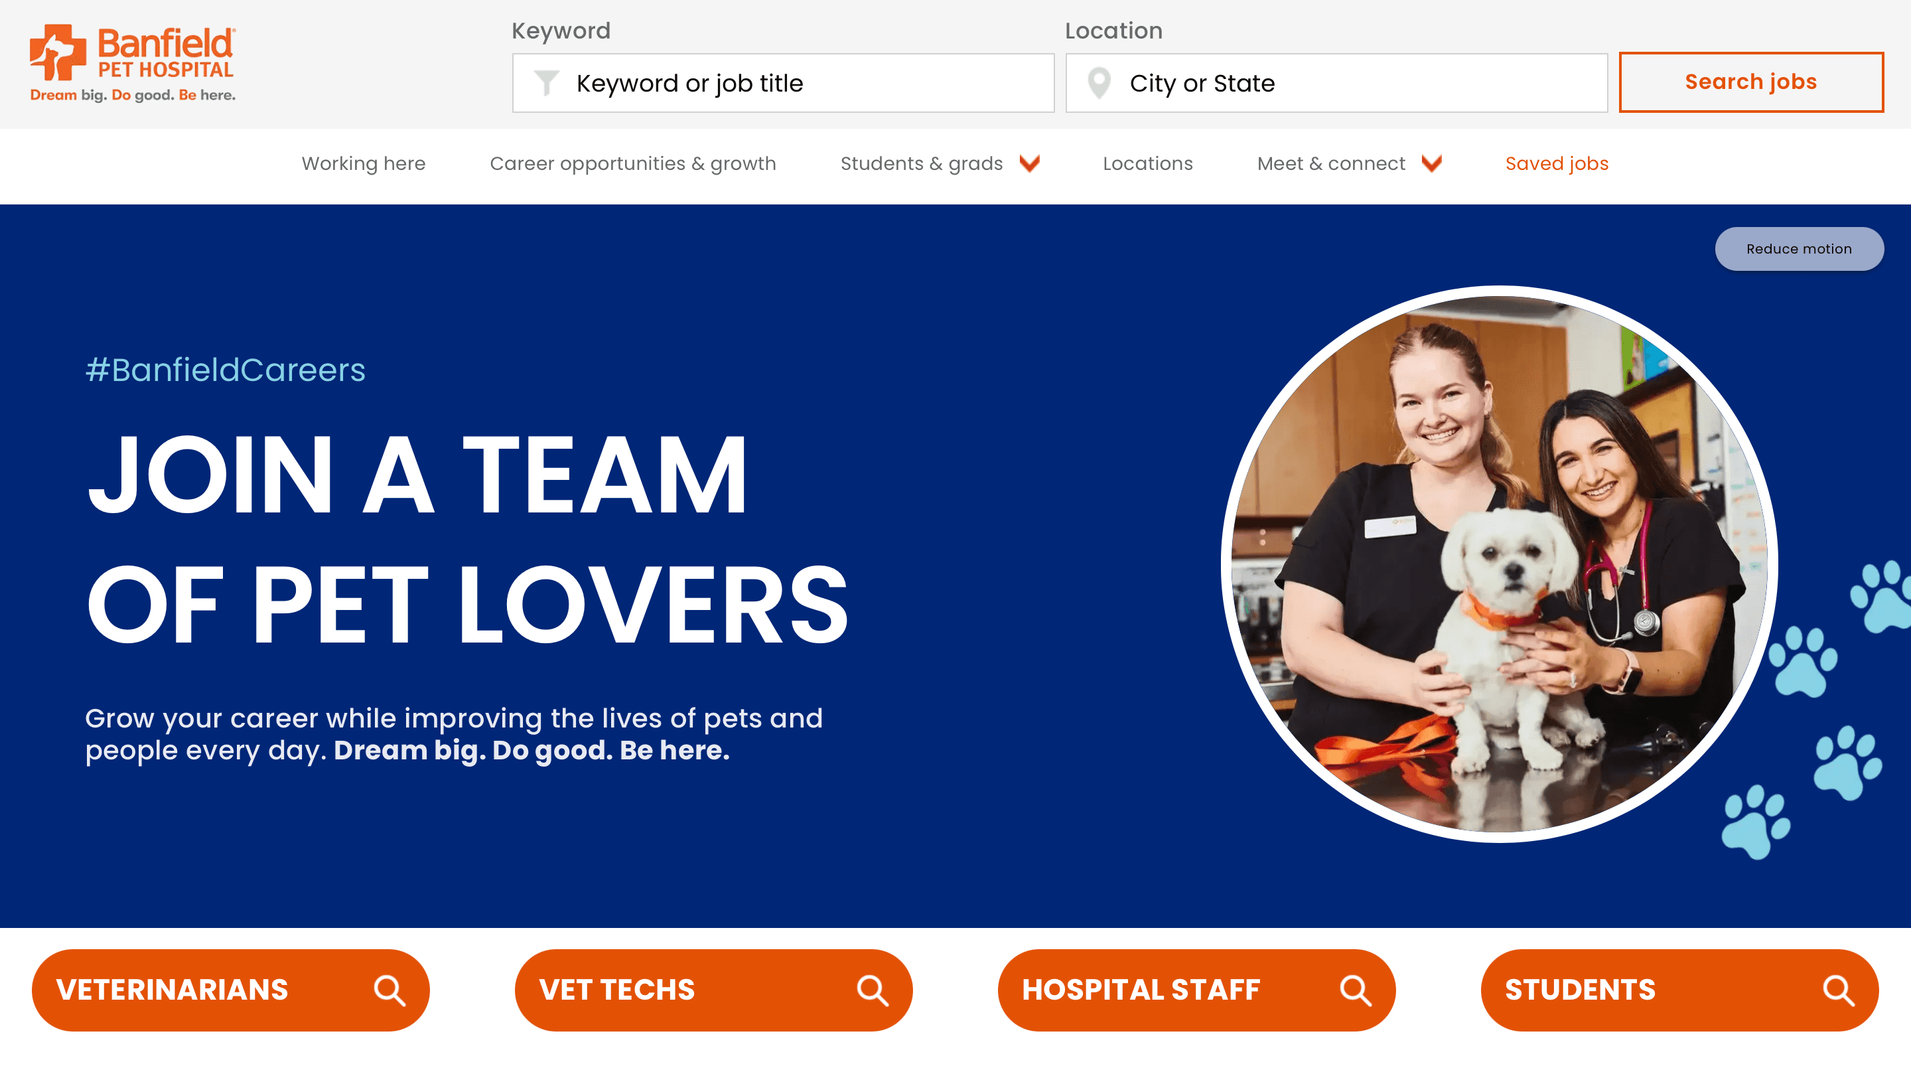The width and height of the screenshot is (1911, 1074).
Task: Open the Students & grads menu
Action: [922, 163]
